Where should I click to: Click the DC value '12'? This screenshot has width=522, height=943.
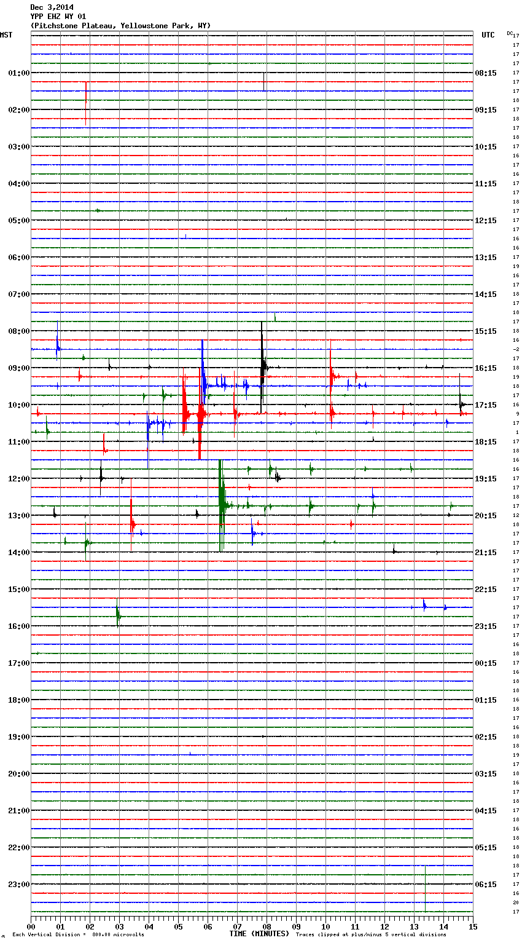click(516, 515)
